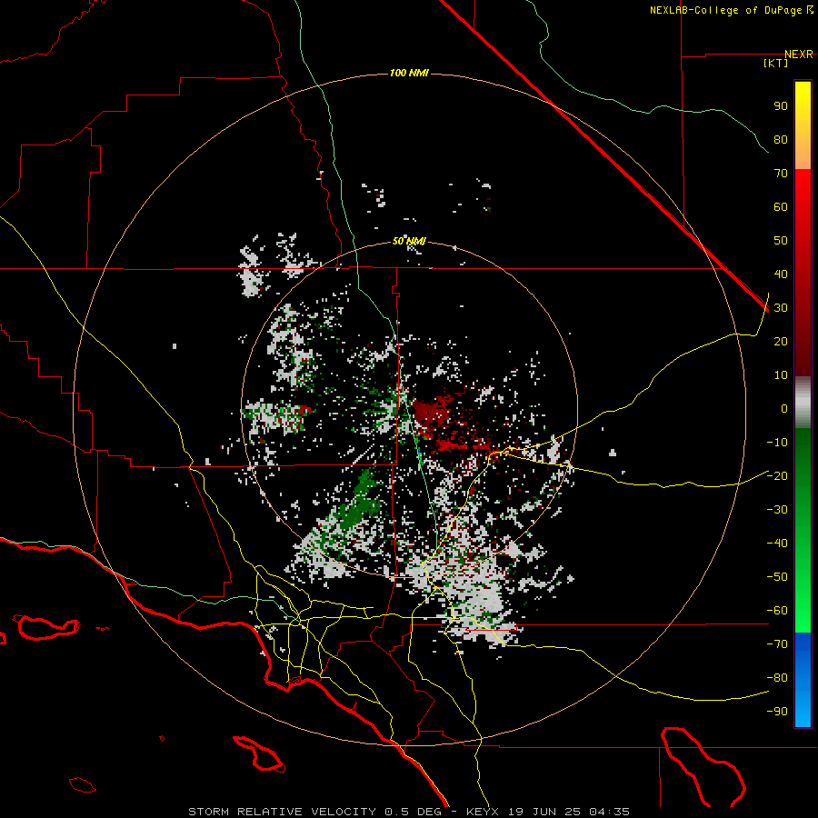818x818 pixels.
Task: Click the -50 value on velocity scale
Action: point(777,577)
